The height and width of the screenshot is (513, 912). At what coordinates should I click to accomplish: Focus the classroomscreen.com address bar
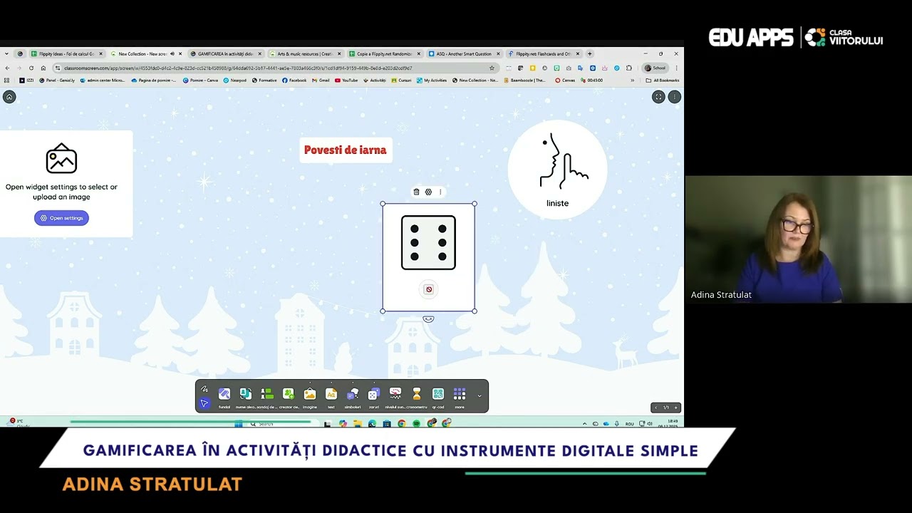tap(274, 68)
